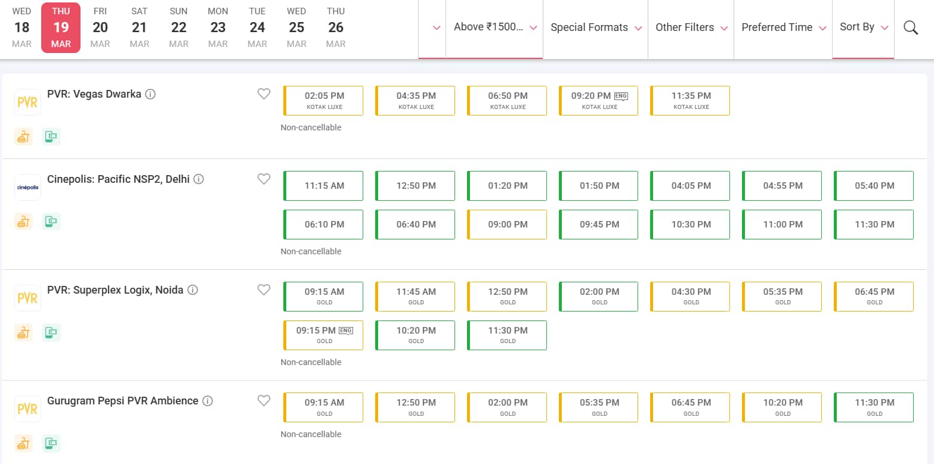Viewport: 934px width, 464px height.
Task: Select date Wed 18 Mar
Action: tap(21, 27)
